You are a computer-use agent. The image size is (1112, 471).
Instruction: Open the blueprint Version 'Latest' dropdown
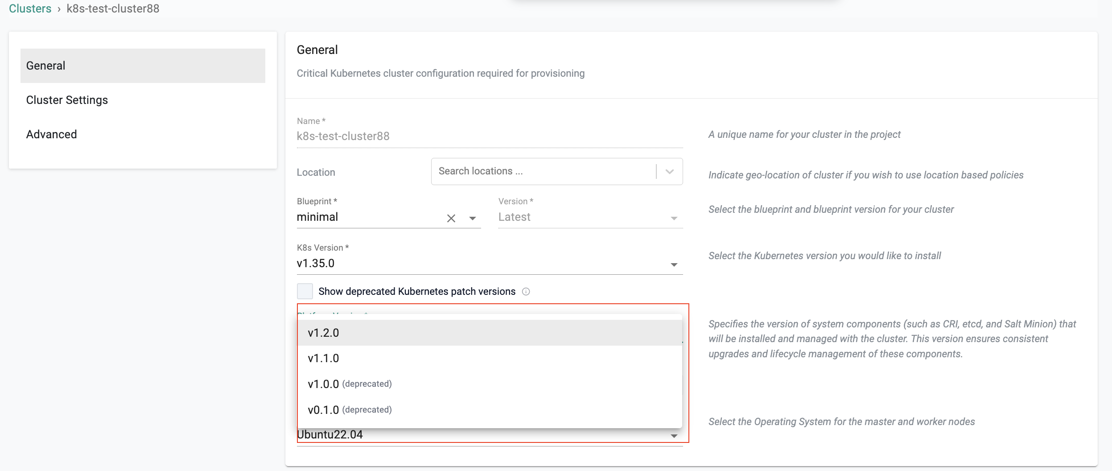click(674, 218)
